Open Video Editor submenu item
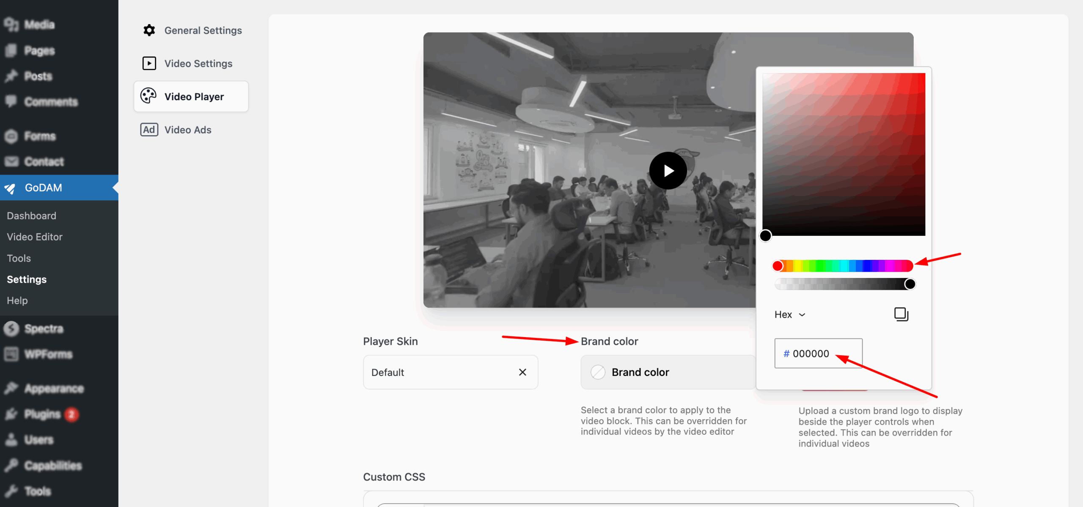The image size is (1083, 507). click(x=35, y=237)
